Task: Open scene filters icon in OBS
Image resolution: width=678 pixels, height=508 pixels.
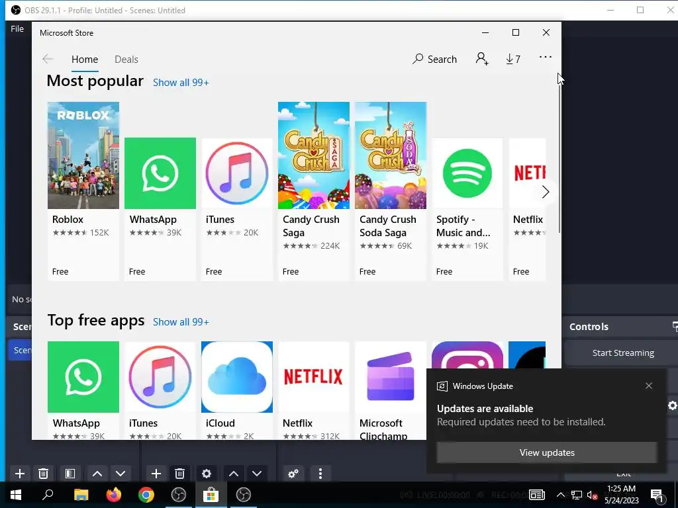Action: (x=70, y=474)
